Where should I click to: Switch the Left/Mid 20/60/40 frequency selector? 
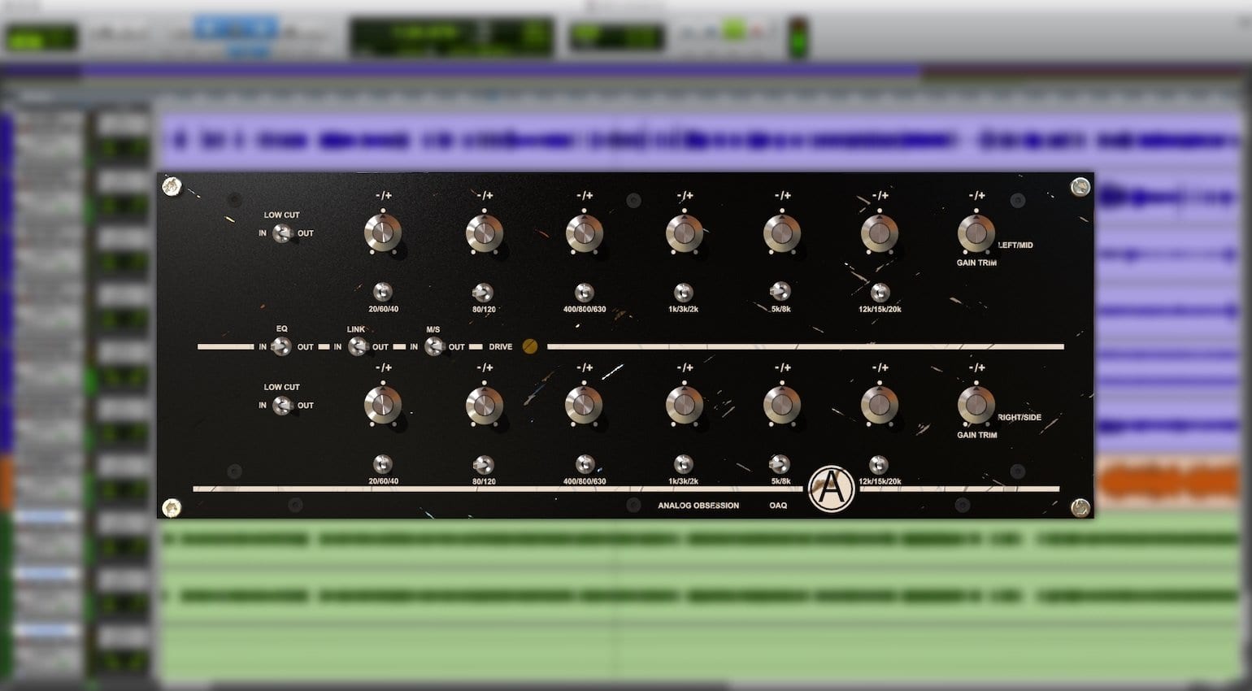tap(383, 292)
